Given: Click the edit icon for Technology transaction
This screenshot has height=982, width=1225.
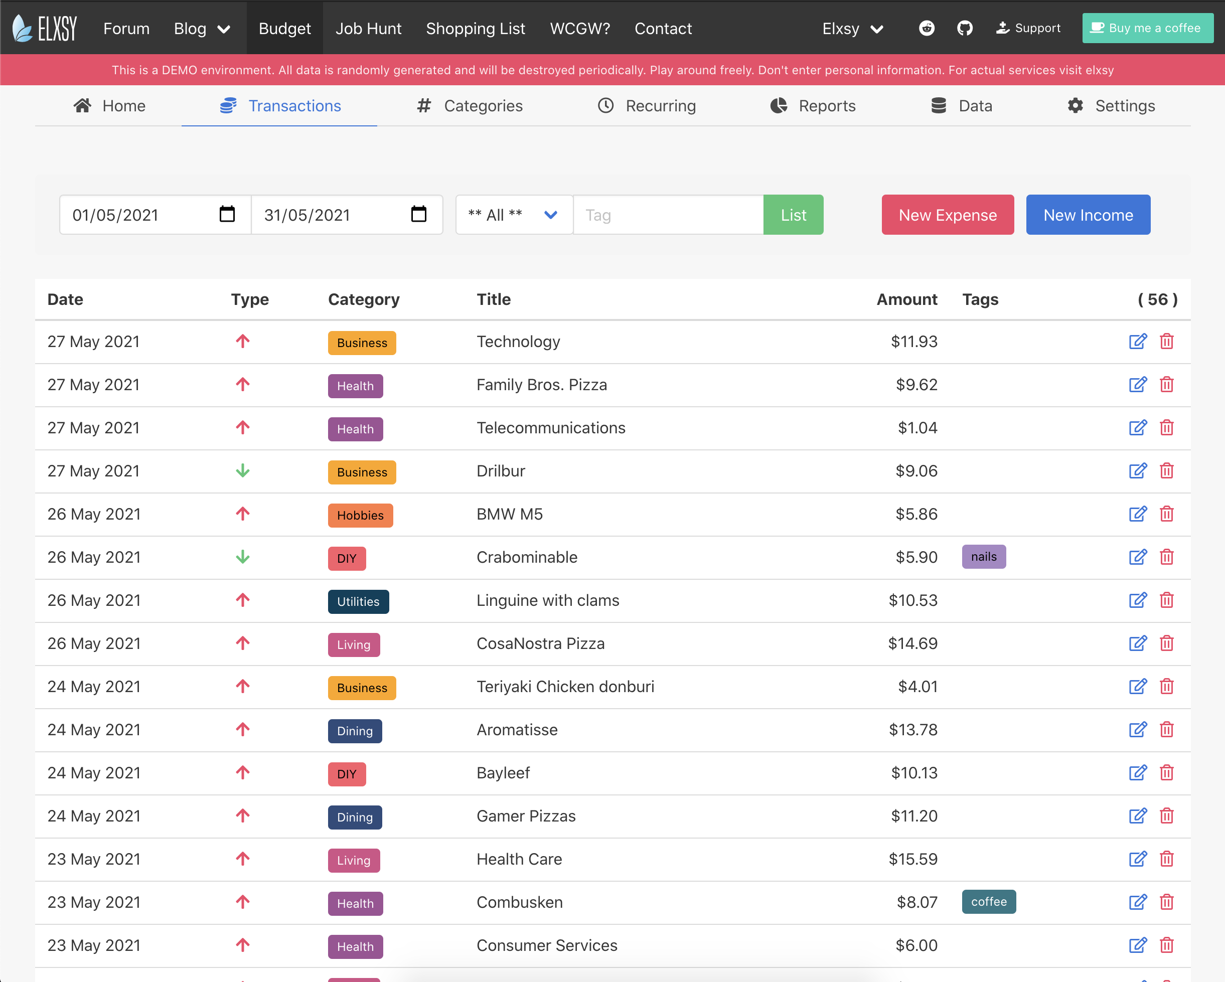Looking at the screenshot, I should coord(1138,342).
